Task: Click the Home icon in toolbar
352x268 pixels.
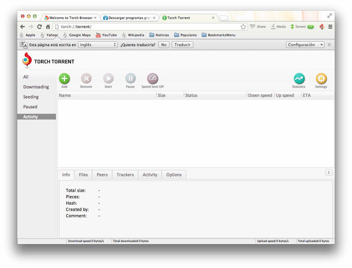Action: coord(48,27)
